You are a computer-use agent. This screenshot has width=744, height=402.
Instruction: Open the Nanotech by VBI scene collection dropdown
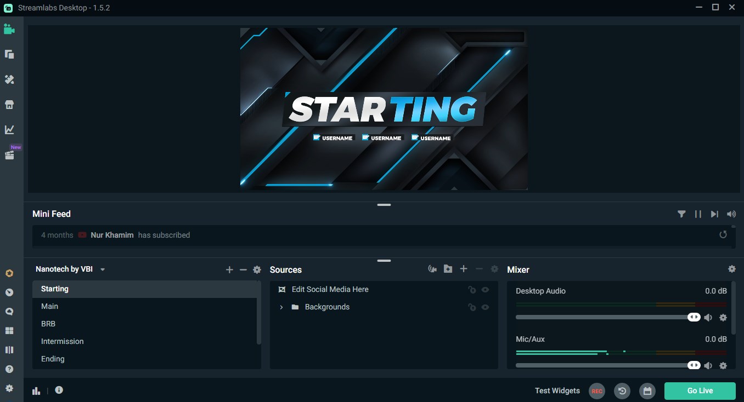[70, 269]
